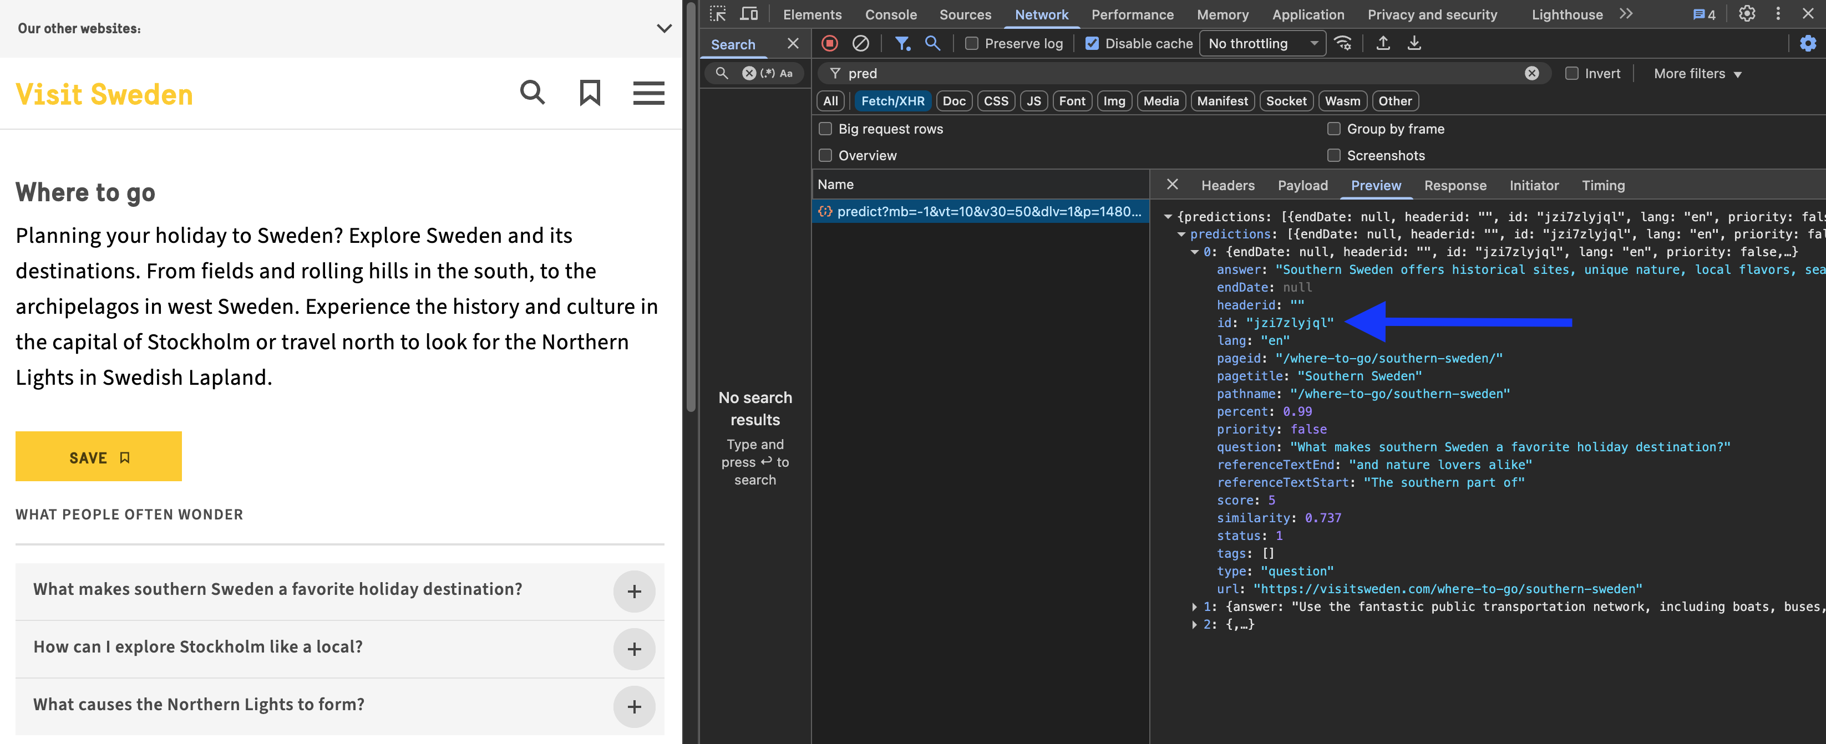
Task: Open the Visit Sweden site search icon
Action: click(x=532, y=93)
